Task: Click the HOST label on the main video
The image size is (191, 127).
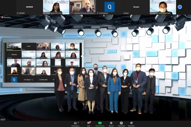Action: point(3,120)
